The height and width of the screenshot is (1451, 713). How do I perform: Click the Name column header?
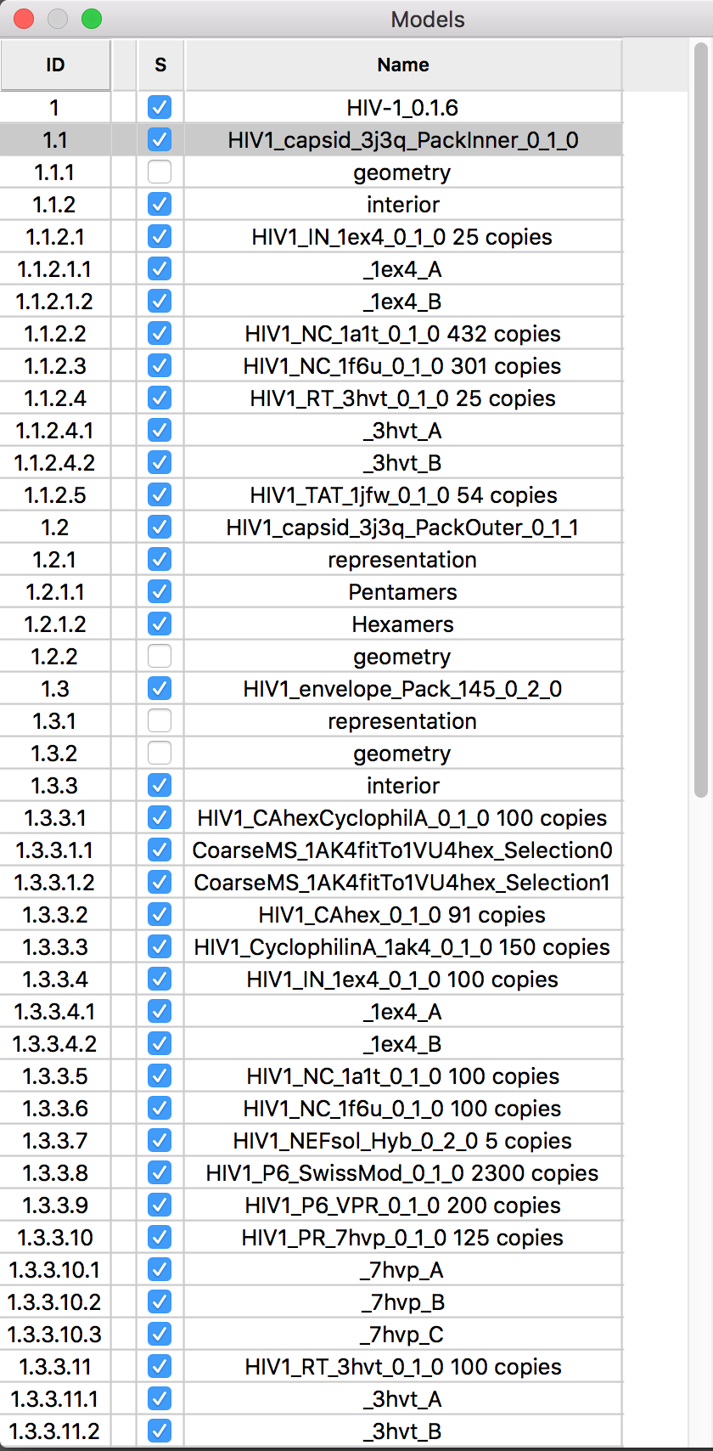tap(403, 65)
